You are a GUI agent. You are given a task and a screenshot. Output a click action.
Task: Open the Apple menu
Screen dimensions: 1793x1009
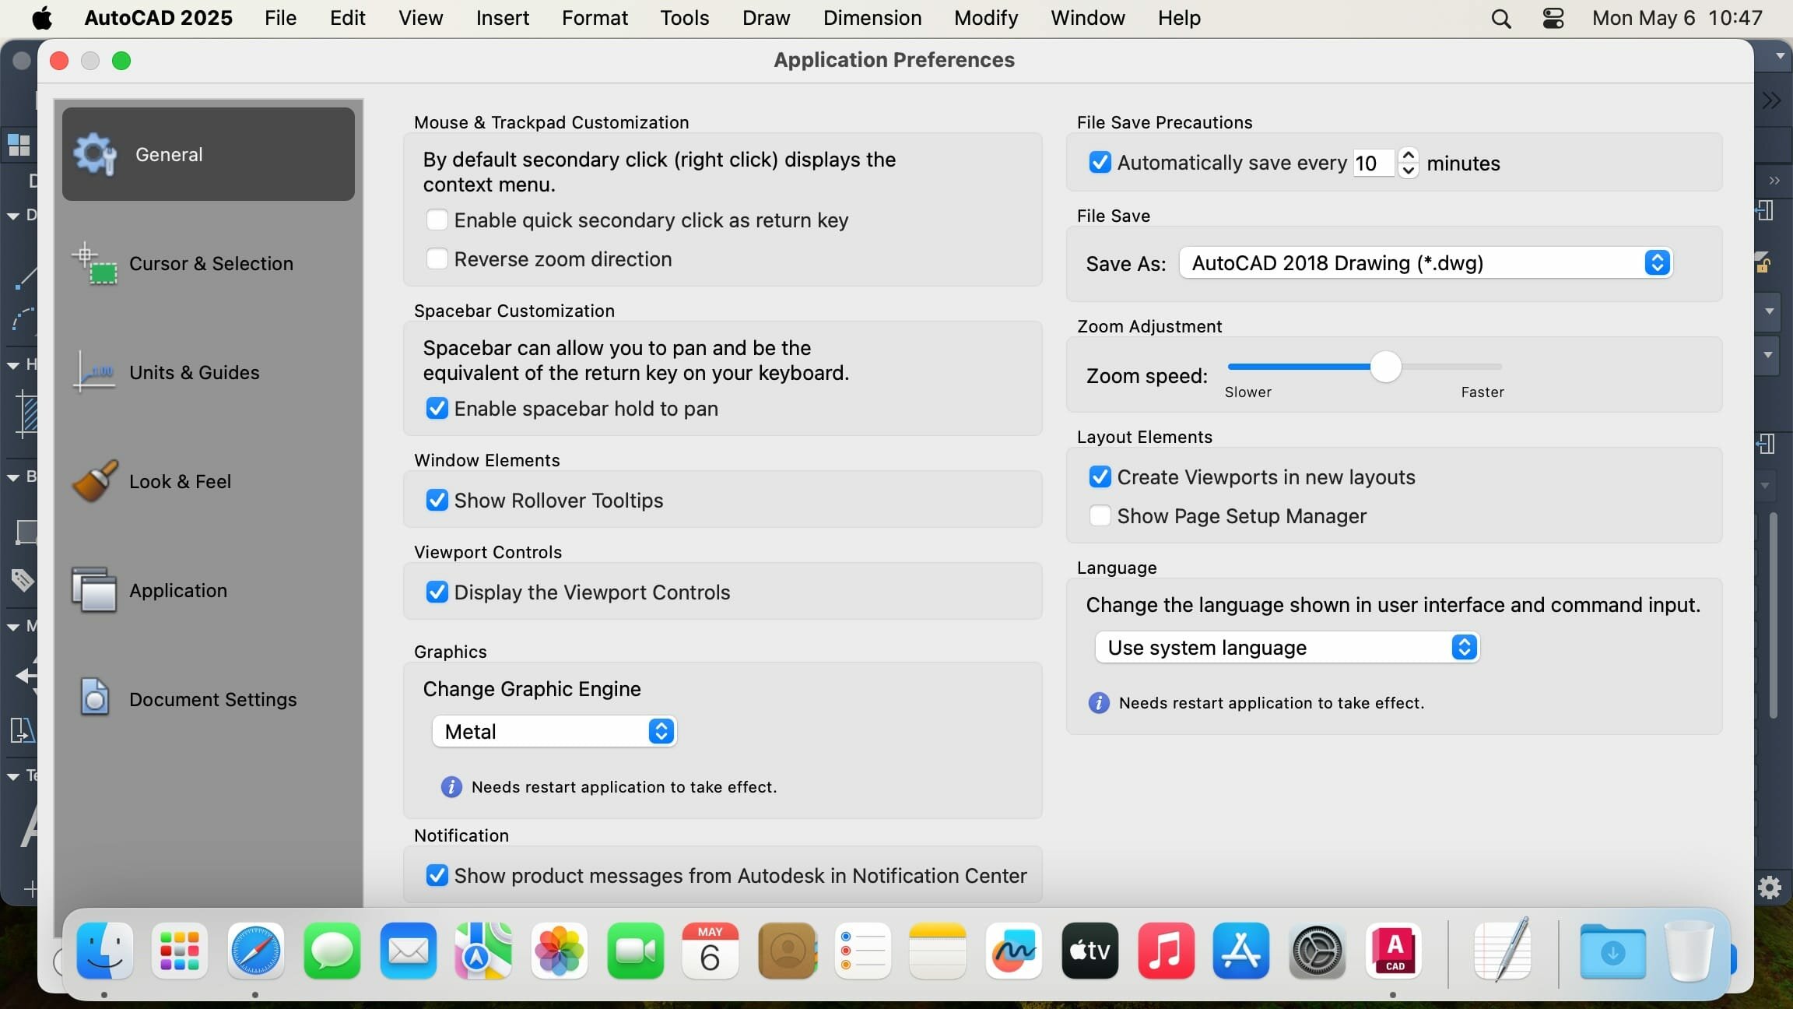pos(42,17)
